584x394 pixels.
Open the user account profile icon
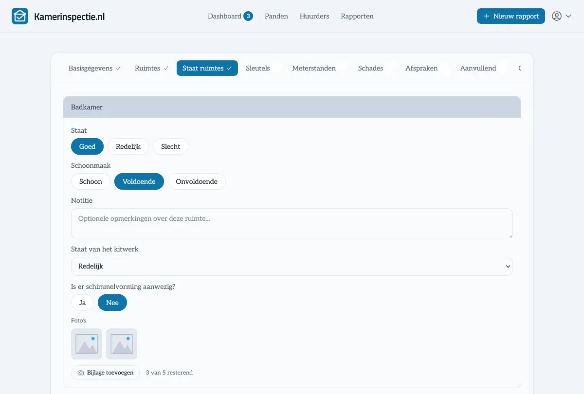(x=557, y=16)
